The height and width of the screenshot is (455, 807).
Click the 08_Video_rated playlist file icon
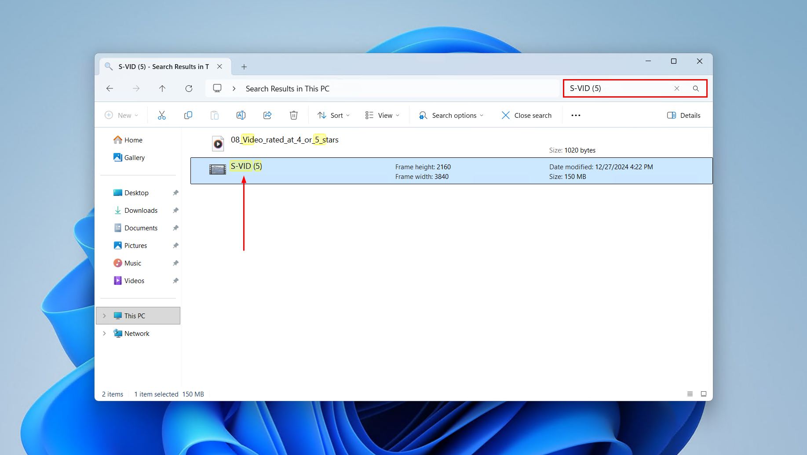pos(218,143)
